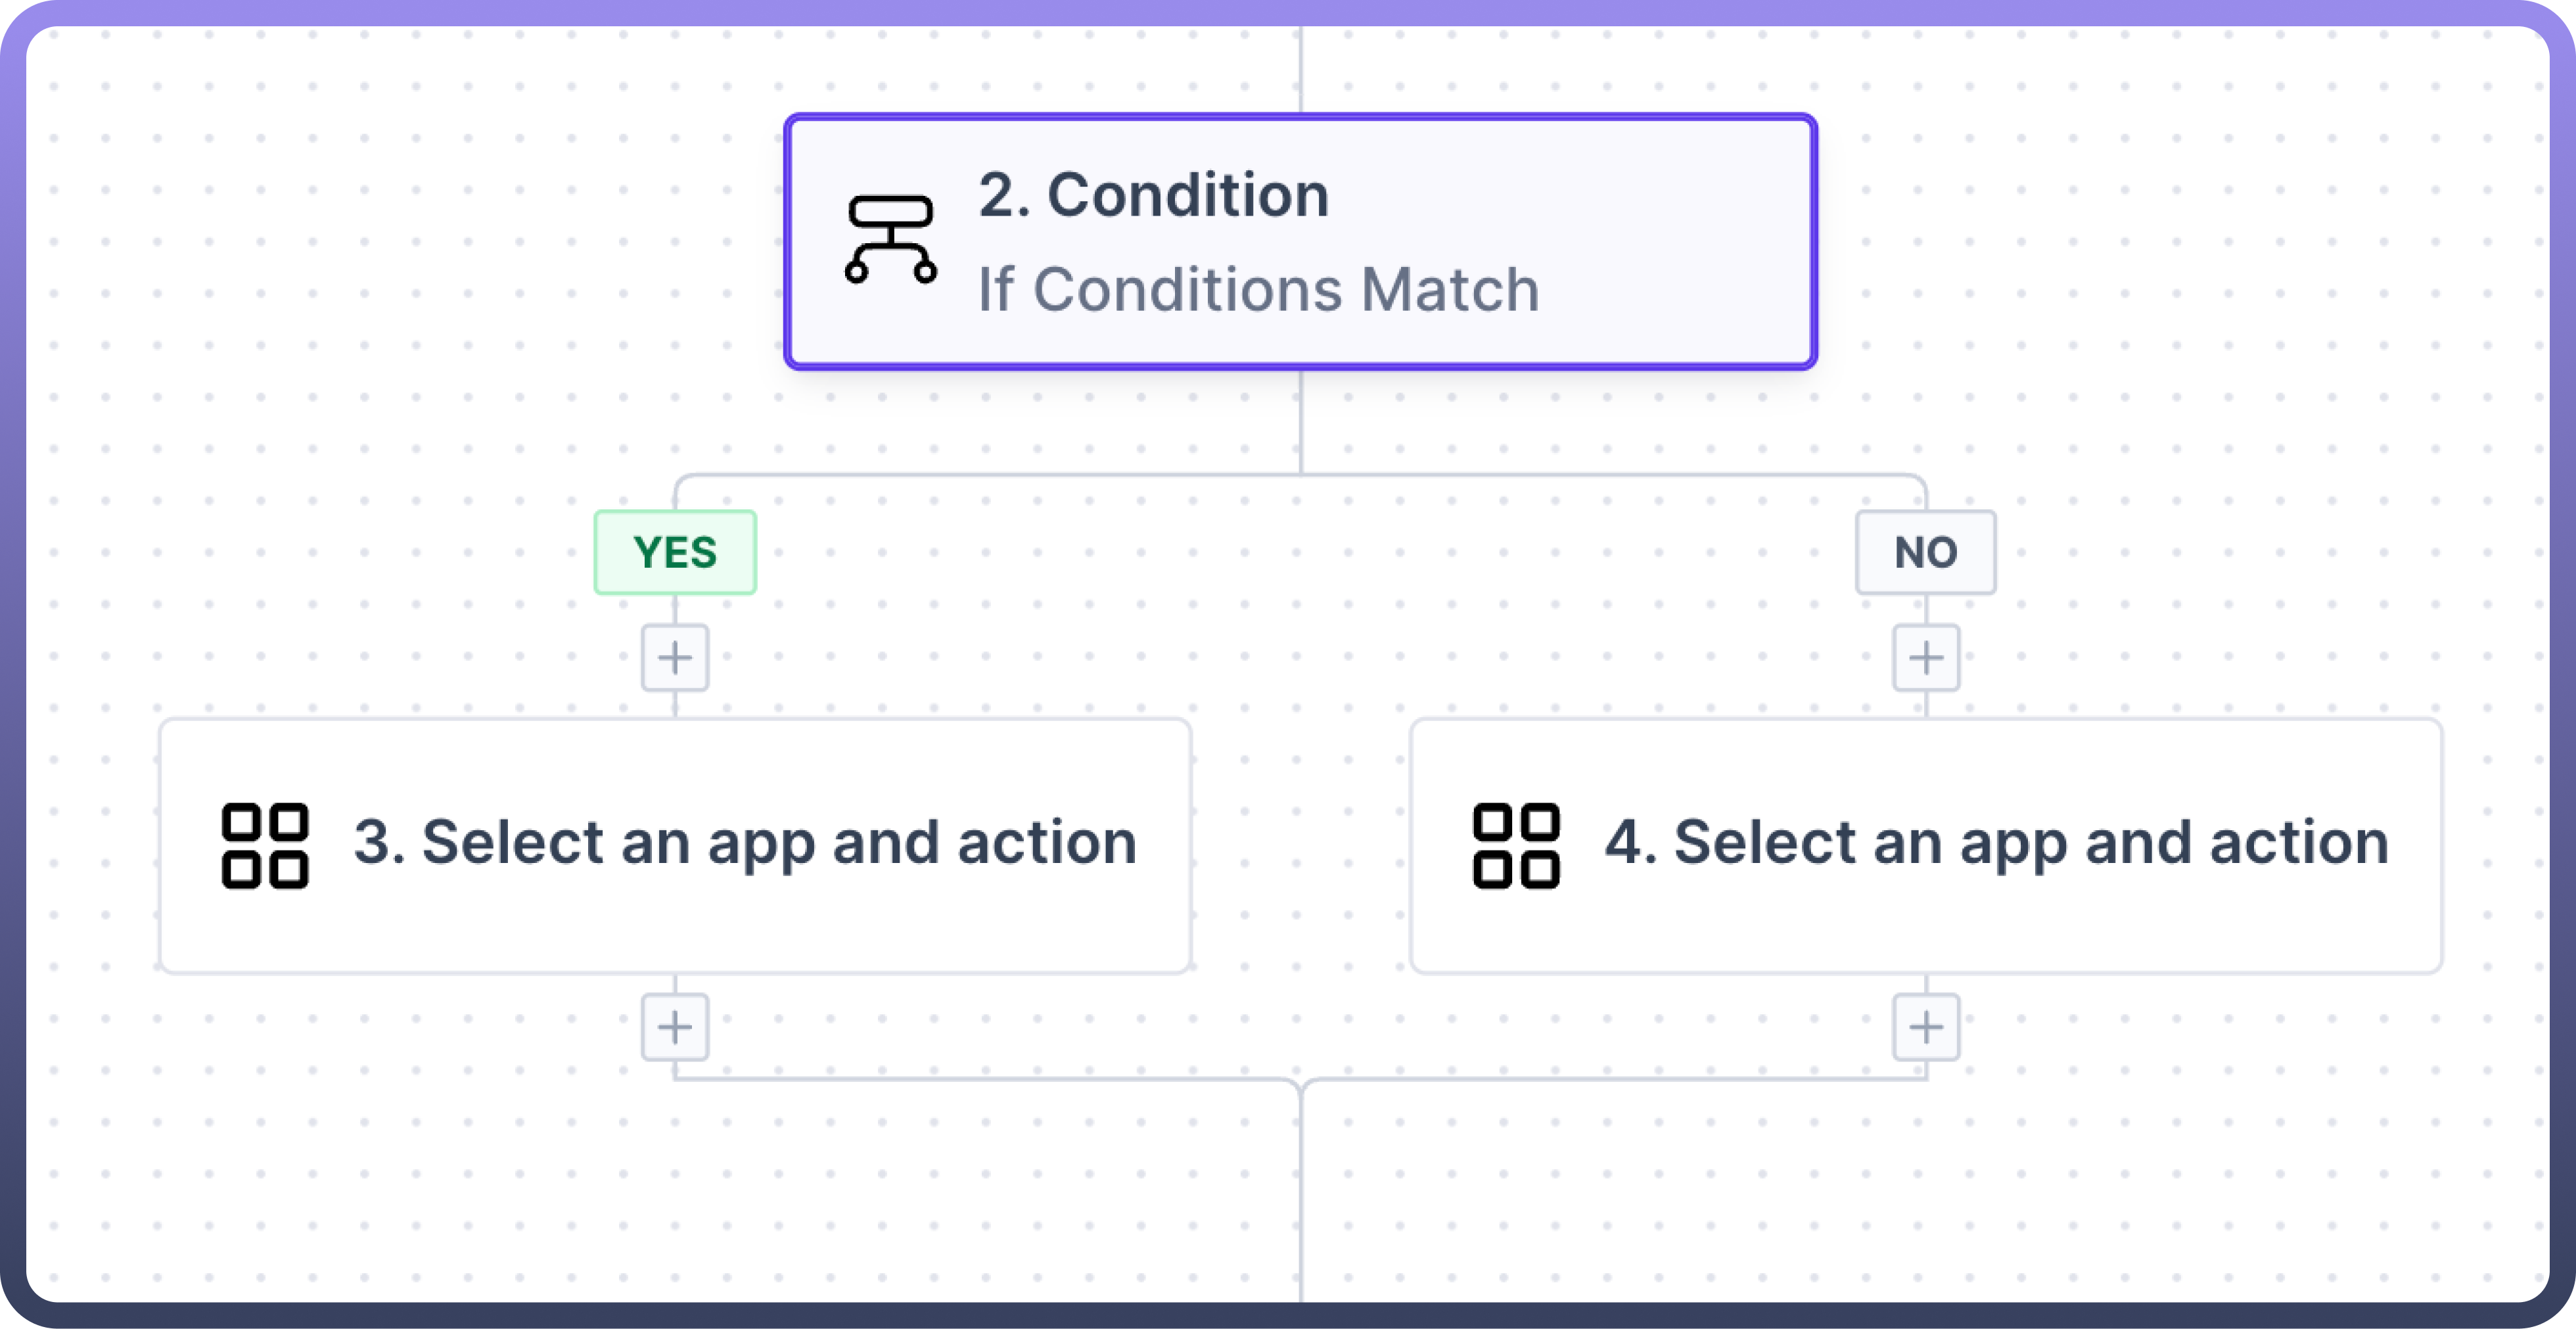Click the horizontal merge line below step 4
The image size is (2576, 1329).
[1620, 1079]
